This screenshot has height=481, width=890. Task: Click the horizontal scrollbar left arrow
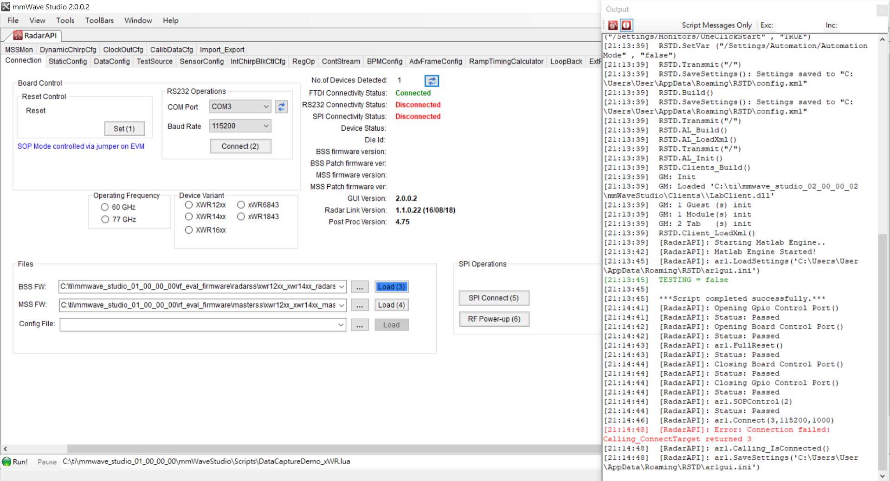5,449
